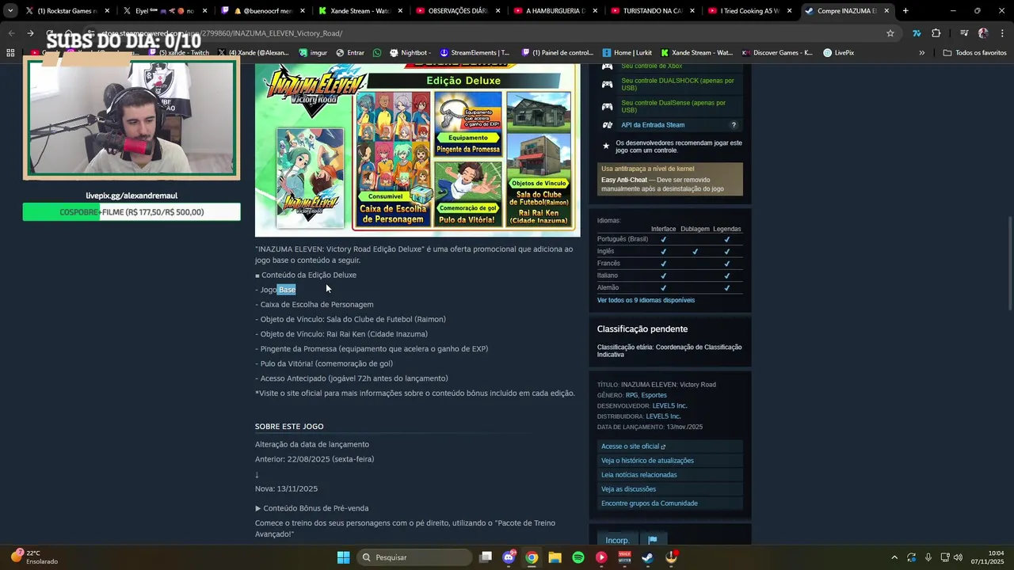Image resolution: width=1014 pixels, height=570 pixels.
Task: Open the imgur bookmark
Action: point(313,52)
